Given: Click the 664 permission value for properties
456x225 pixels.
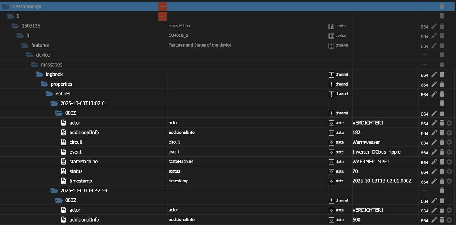Looking at the screenshot, I should 424,84.
